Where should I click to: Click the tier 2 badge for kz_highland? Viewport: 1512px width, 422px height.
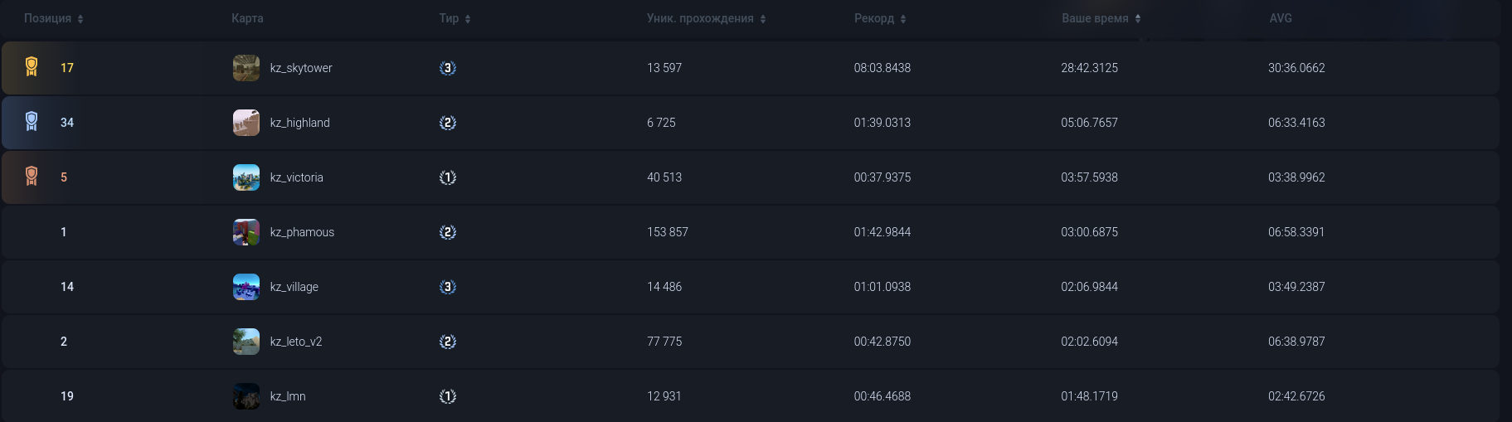[x=448, y=123]
